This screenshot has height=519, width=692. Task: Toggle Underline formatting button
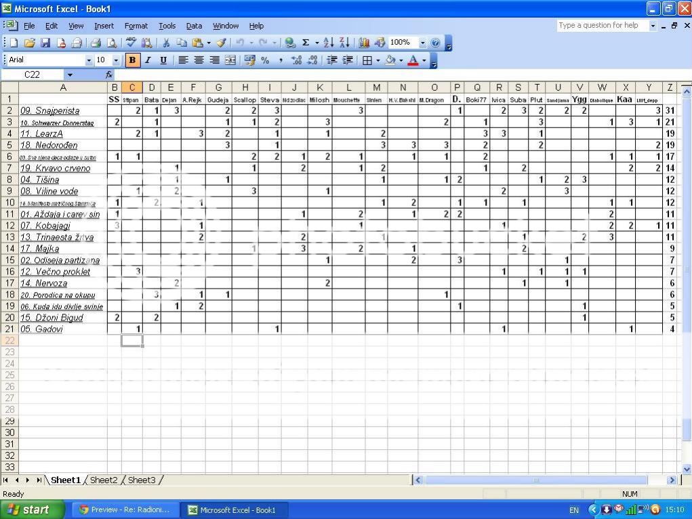(163, 60)
